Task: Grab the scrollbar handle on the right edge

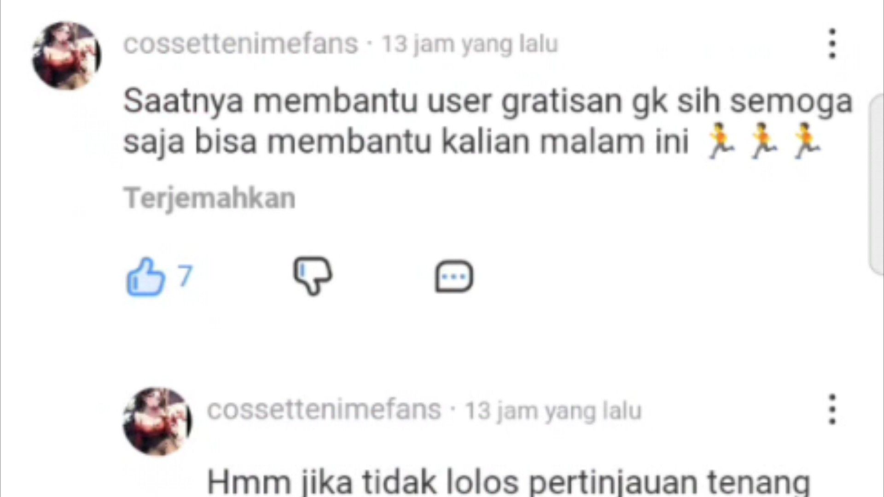Action: (876, 184)
